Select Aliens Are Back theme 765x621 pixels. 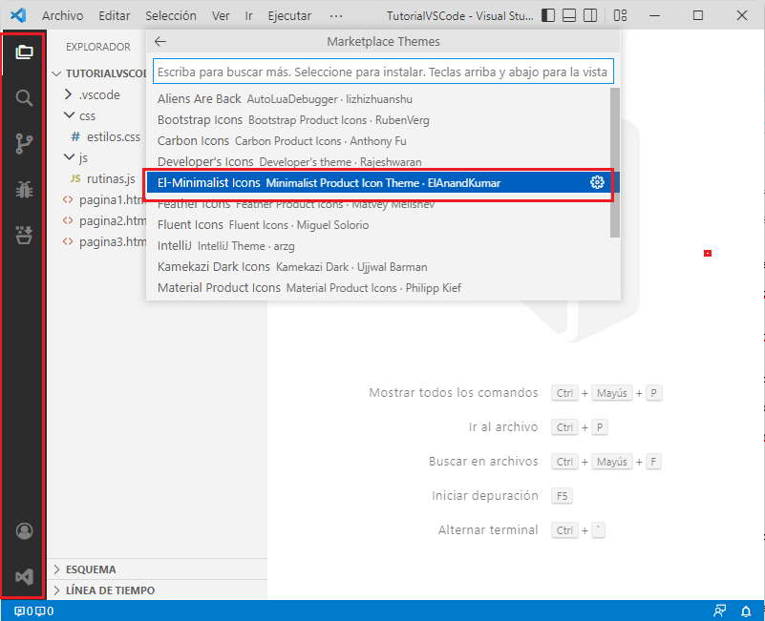[378, 99]
